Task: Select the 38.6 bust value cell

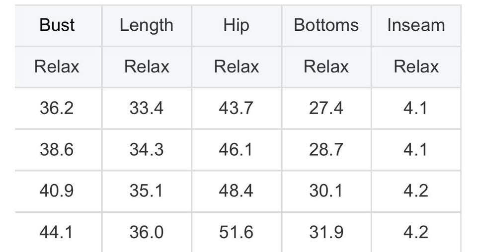Action: pos(57,149)
